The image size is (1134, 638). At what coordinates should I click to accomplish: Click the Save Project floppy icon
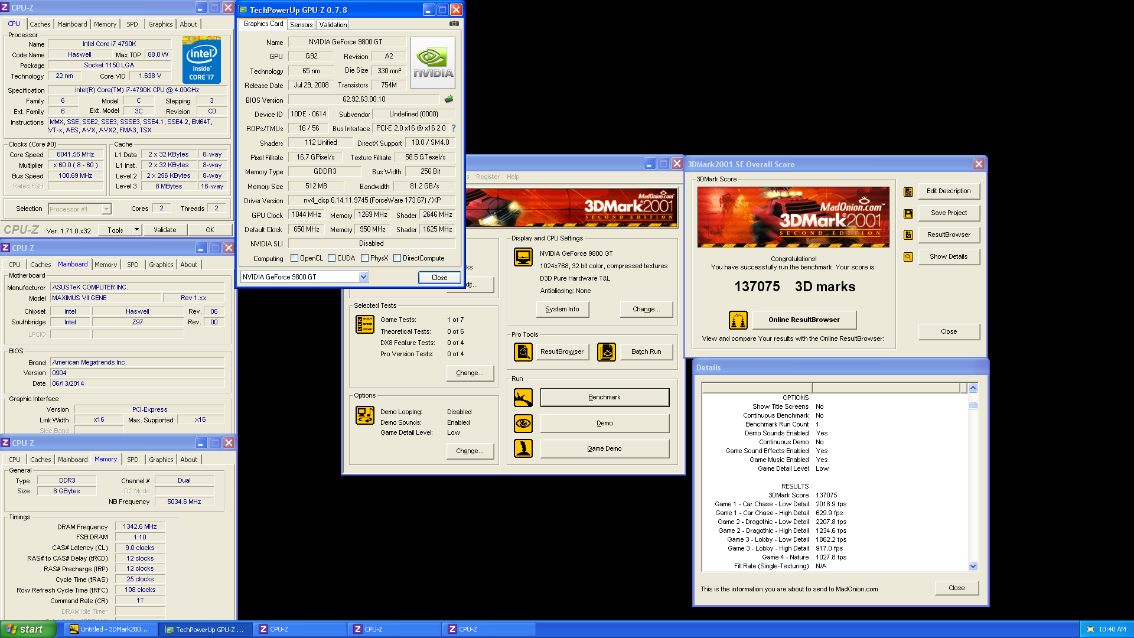pos(908,213)
